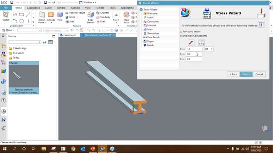Select Direction Components method icon

(201, 42)
